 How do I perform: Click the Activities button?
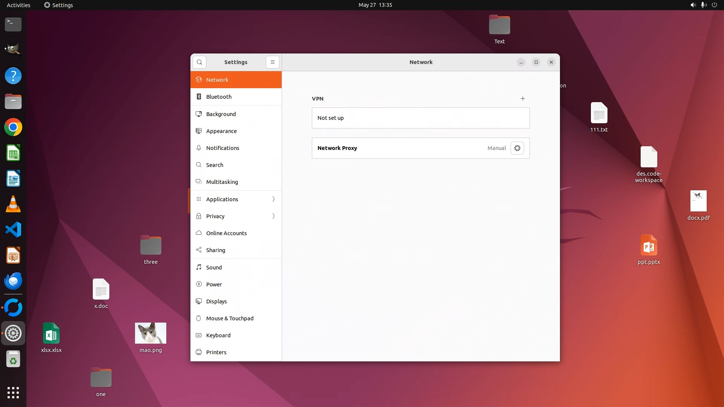(18, 5)
